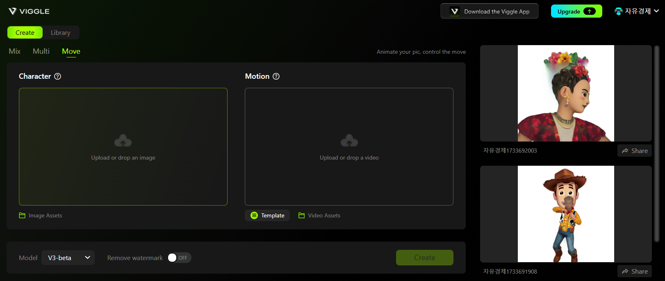The width and height of the screenshot is (665, 281).
Task: Click share arrow icon for 자유경제1733691908
Action: pos(625,272)
